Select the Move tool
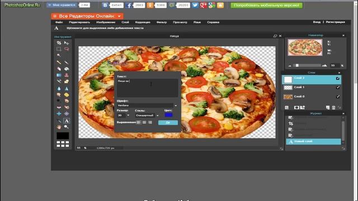Image resolution: width=358 pixels, height=201 pixels. (x=67, y=43)
